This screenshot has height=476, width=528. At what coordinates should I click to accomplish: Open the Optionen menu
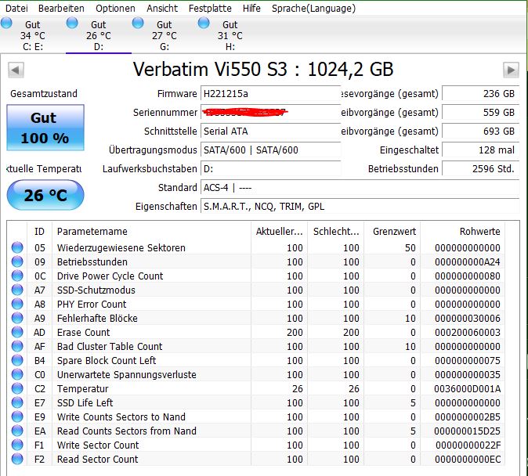tap(115, 8)
